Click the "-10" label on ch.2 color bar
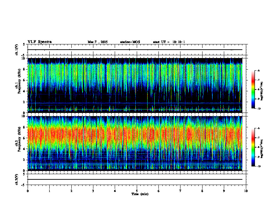The width and height of the screenshot is (277, 214). [x=259, y=166]
